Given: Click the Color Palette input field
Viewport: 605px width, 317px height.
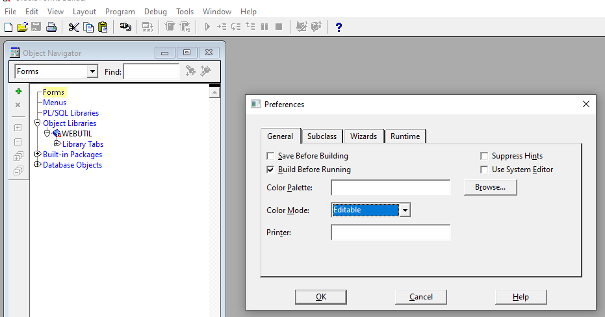Looking at the screenshot, I should coord(391,188).
